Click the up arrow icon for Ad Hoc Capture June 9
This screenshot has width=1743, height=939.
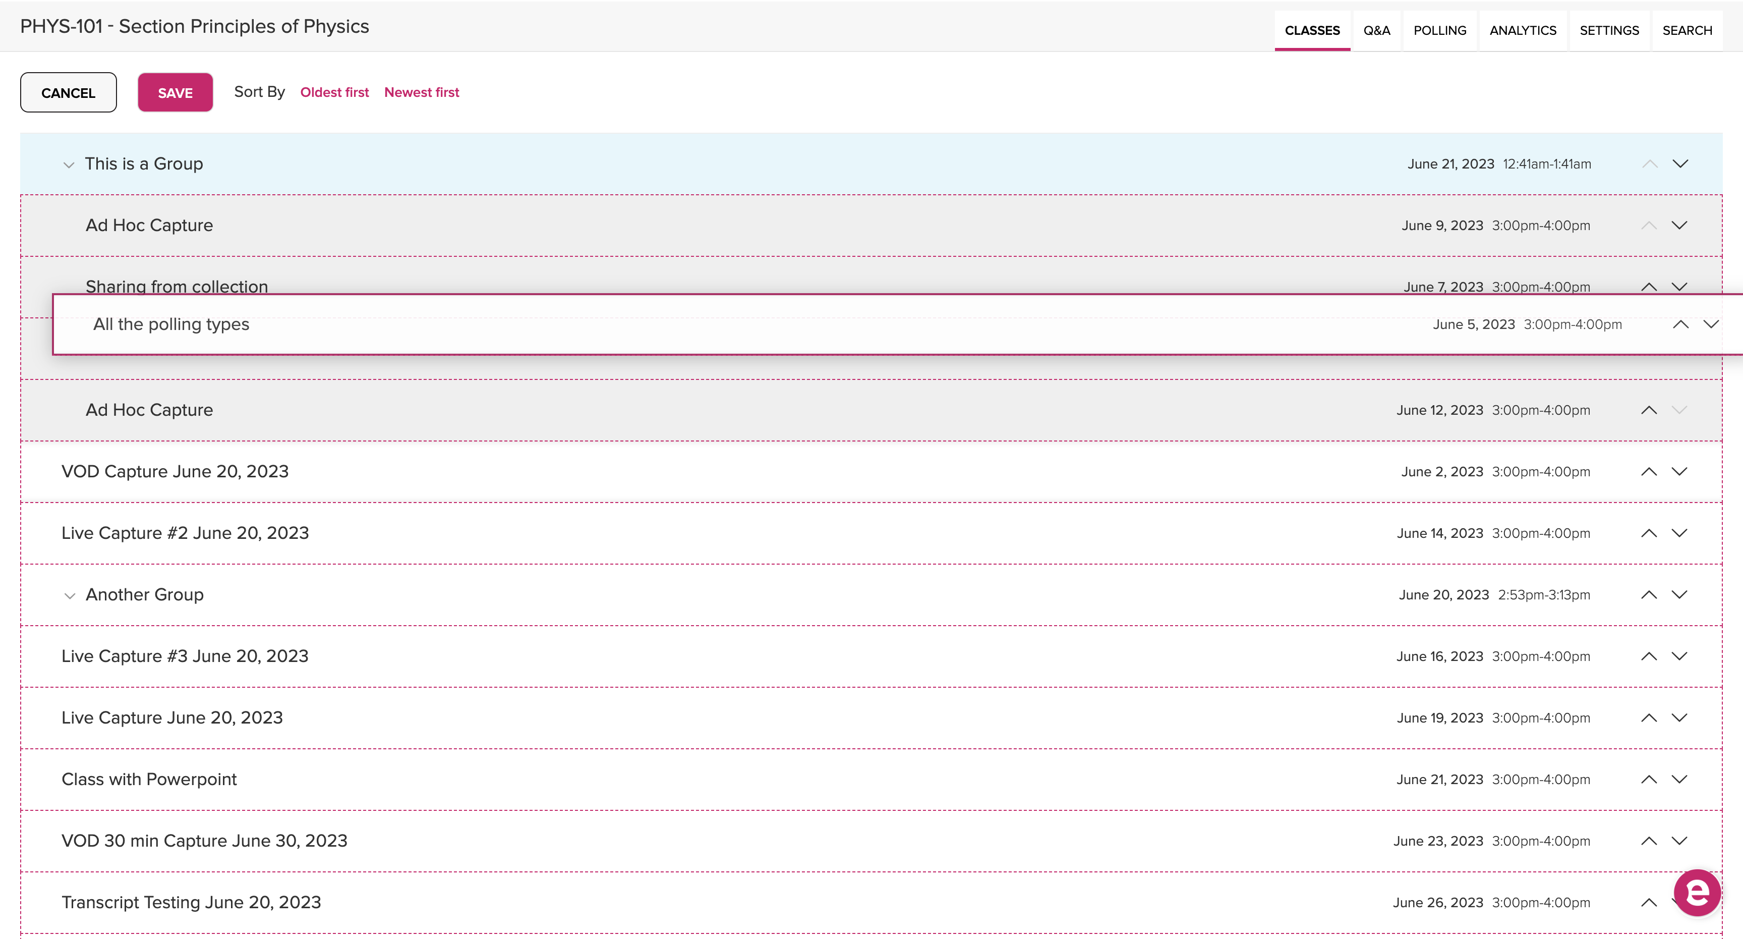coord(1648,225)
